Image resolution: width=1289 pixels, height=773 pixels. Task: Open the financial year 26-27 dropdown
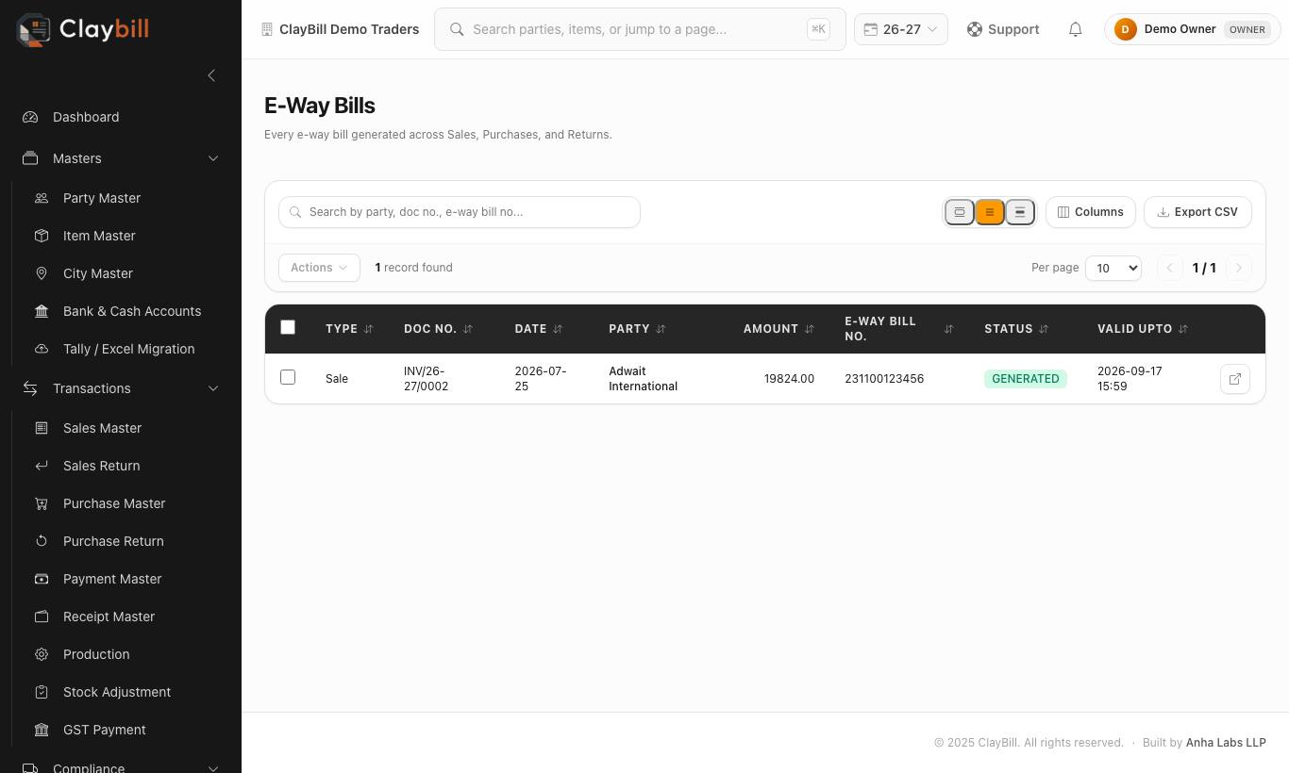click(x=900, y=29)
